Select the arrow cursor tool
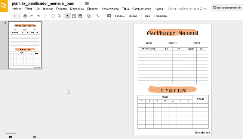 68,16
